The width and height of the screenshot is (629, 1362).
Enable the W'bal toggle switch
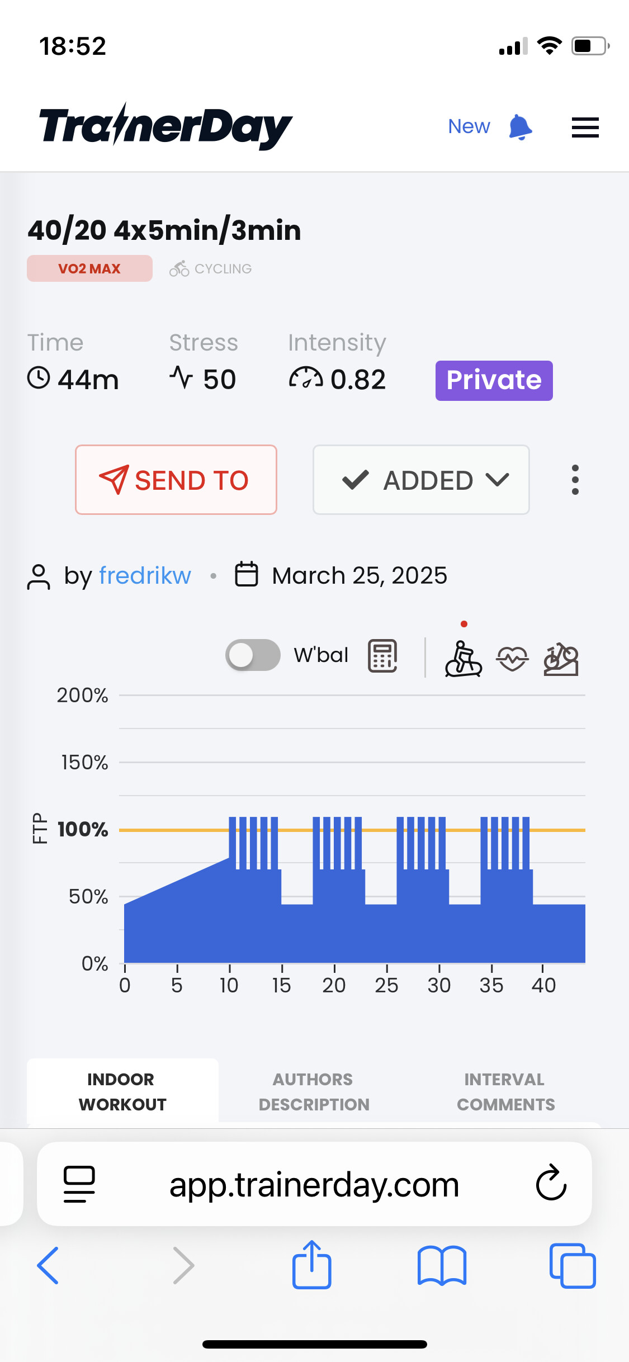pyautogui.click(x=253, y=655)
